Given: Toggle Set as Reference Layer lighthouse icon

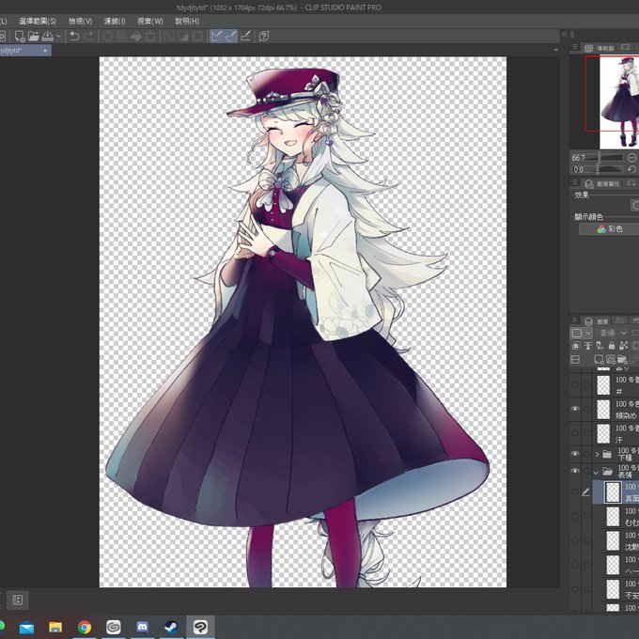Looking at the screenshot, I should (587, 346).
